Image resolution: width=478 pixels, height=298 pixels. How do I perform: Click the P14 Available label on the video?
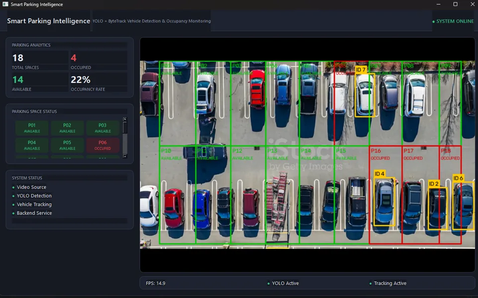pos(311,154)
